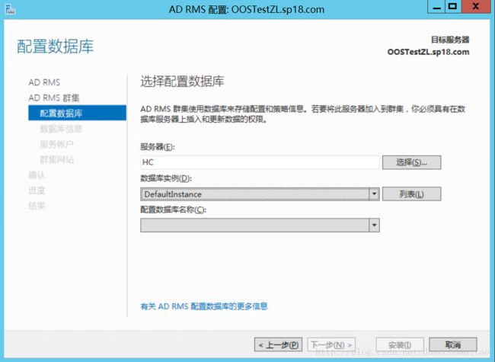495x362 pixels.
Task: Click the 选择(S)... button
Action: (412, 162)
